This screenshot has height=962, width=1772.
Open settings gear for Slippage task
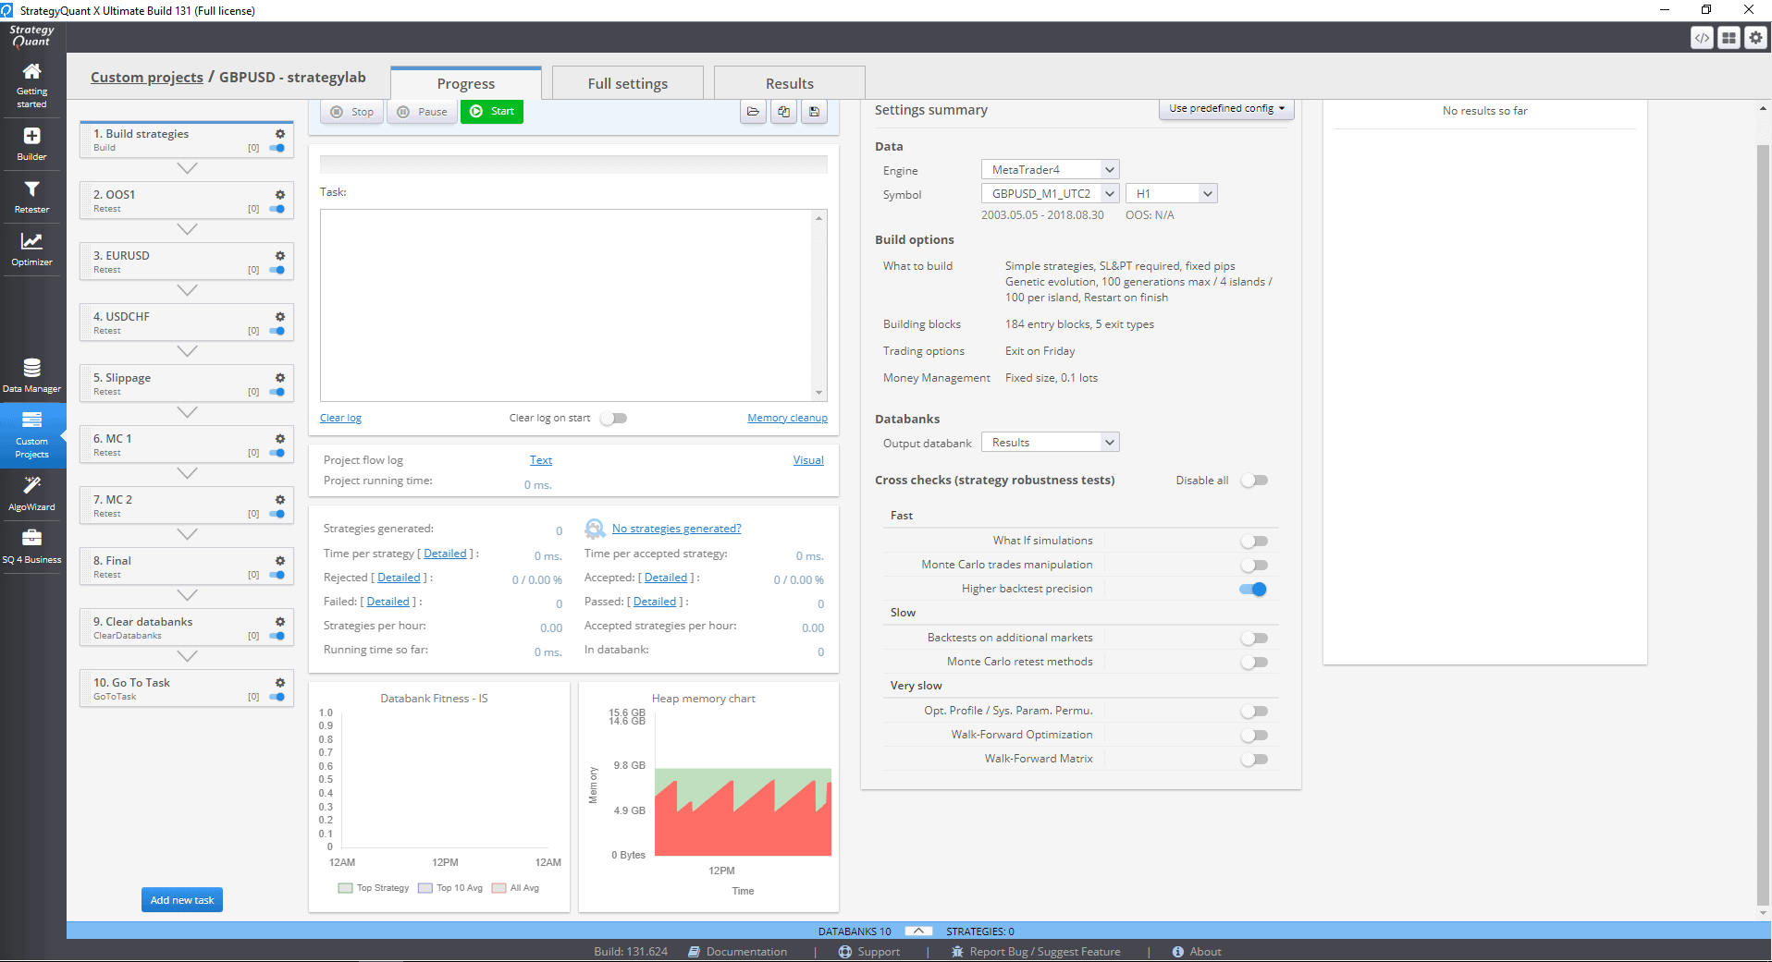279,378
